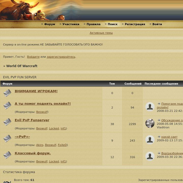
Task: Click envelope icon beside ВНИМАНИЕ ИГРОКАМ!
Action: click(7, 93)
